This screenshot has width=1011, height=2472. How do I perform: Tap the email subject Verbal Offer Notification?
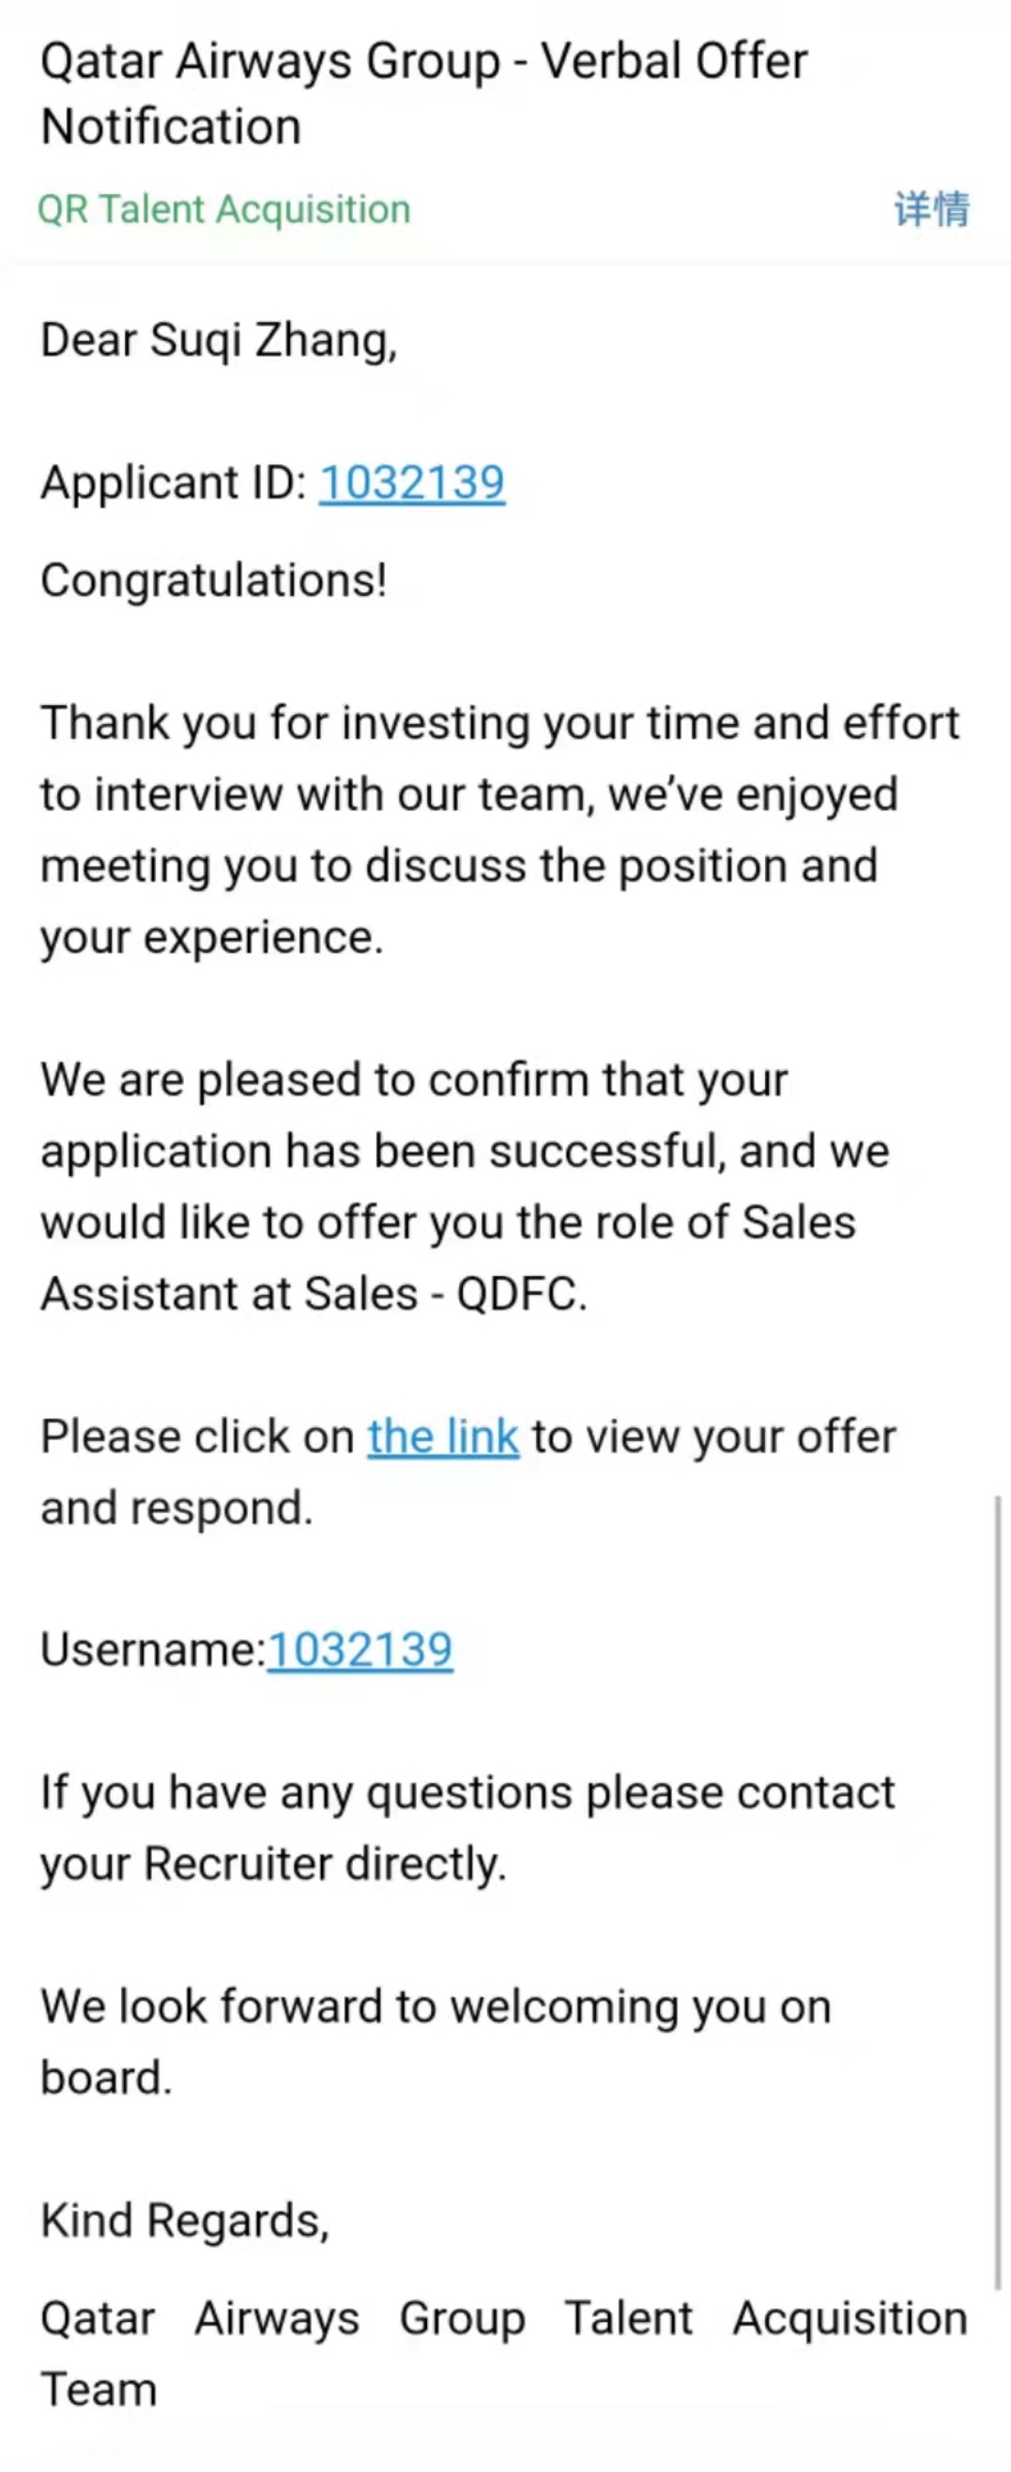423,93
